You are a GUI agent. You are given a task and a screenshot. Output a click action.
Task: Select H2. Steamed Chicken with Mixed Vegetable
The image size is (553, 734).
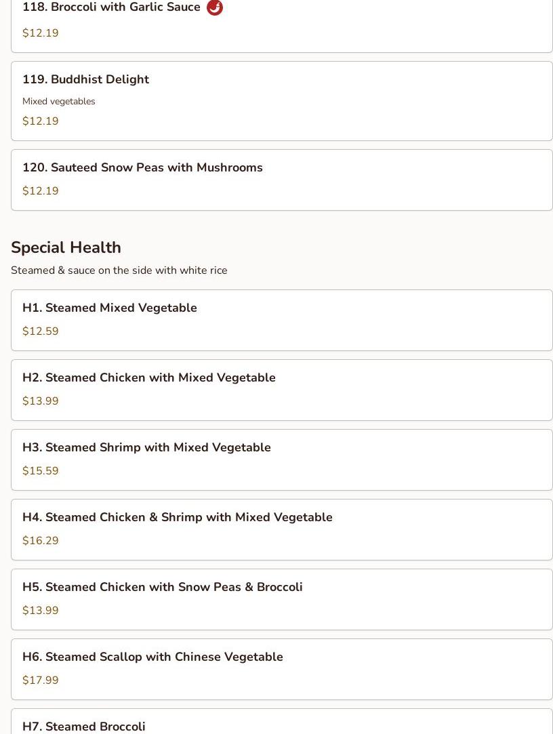(282, 390)
